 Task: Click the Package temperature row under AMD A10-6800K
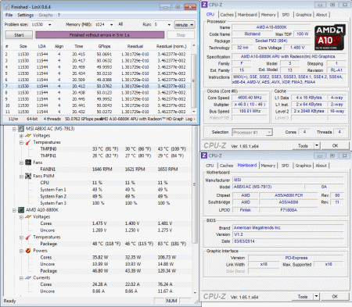click(x=113, y=244)
